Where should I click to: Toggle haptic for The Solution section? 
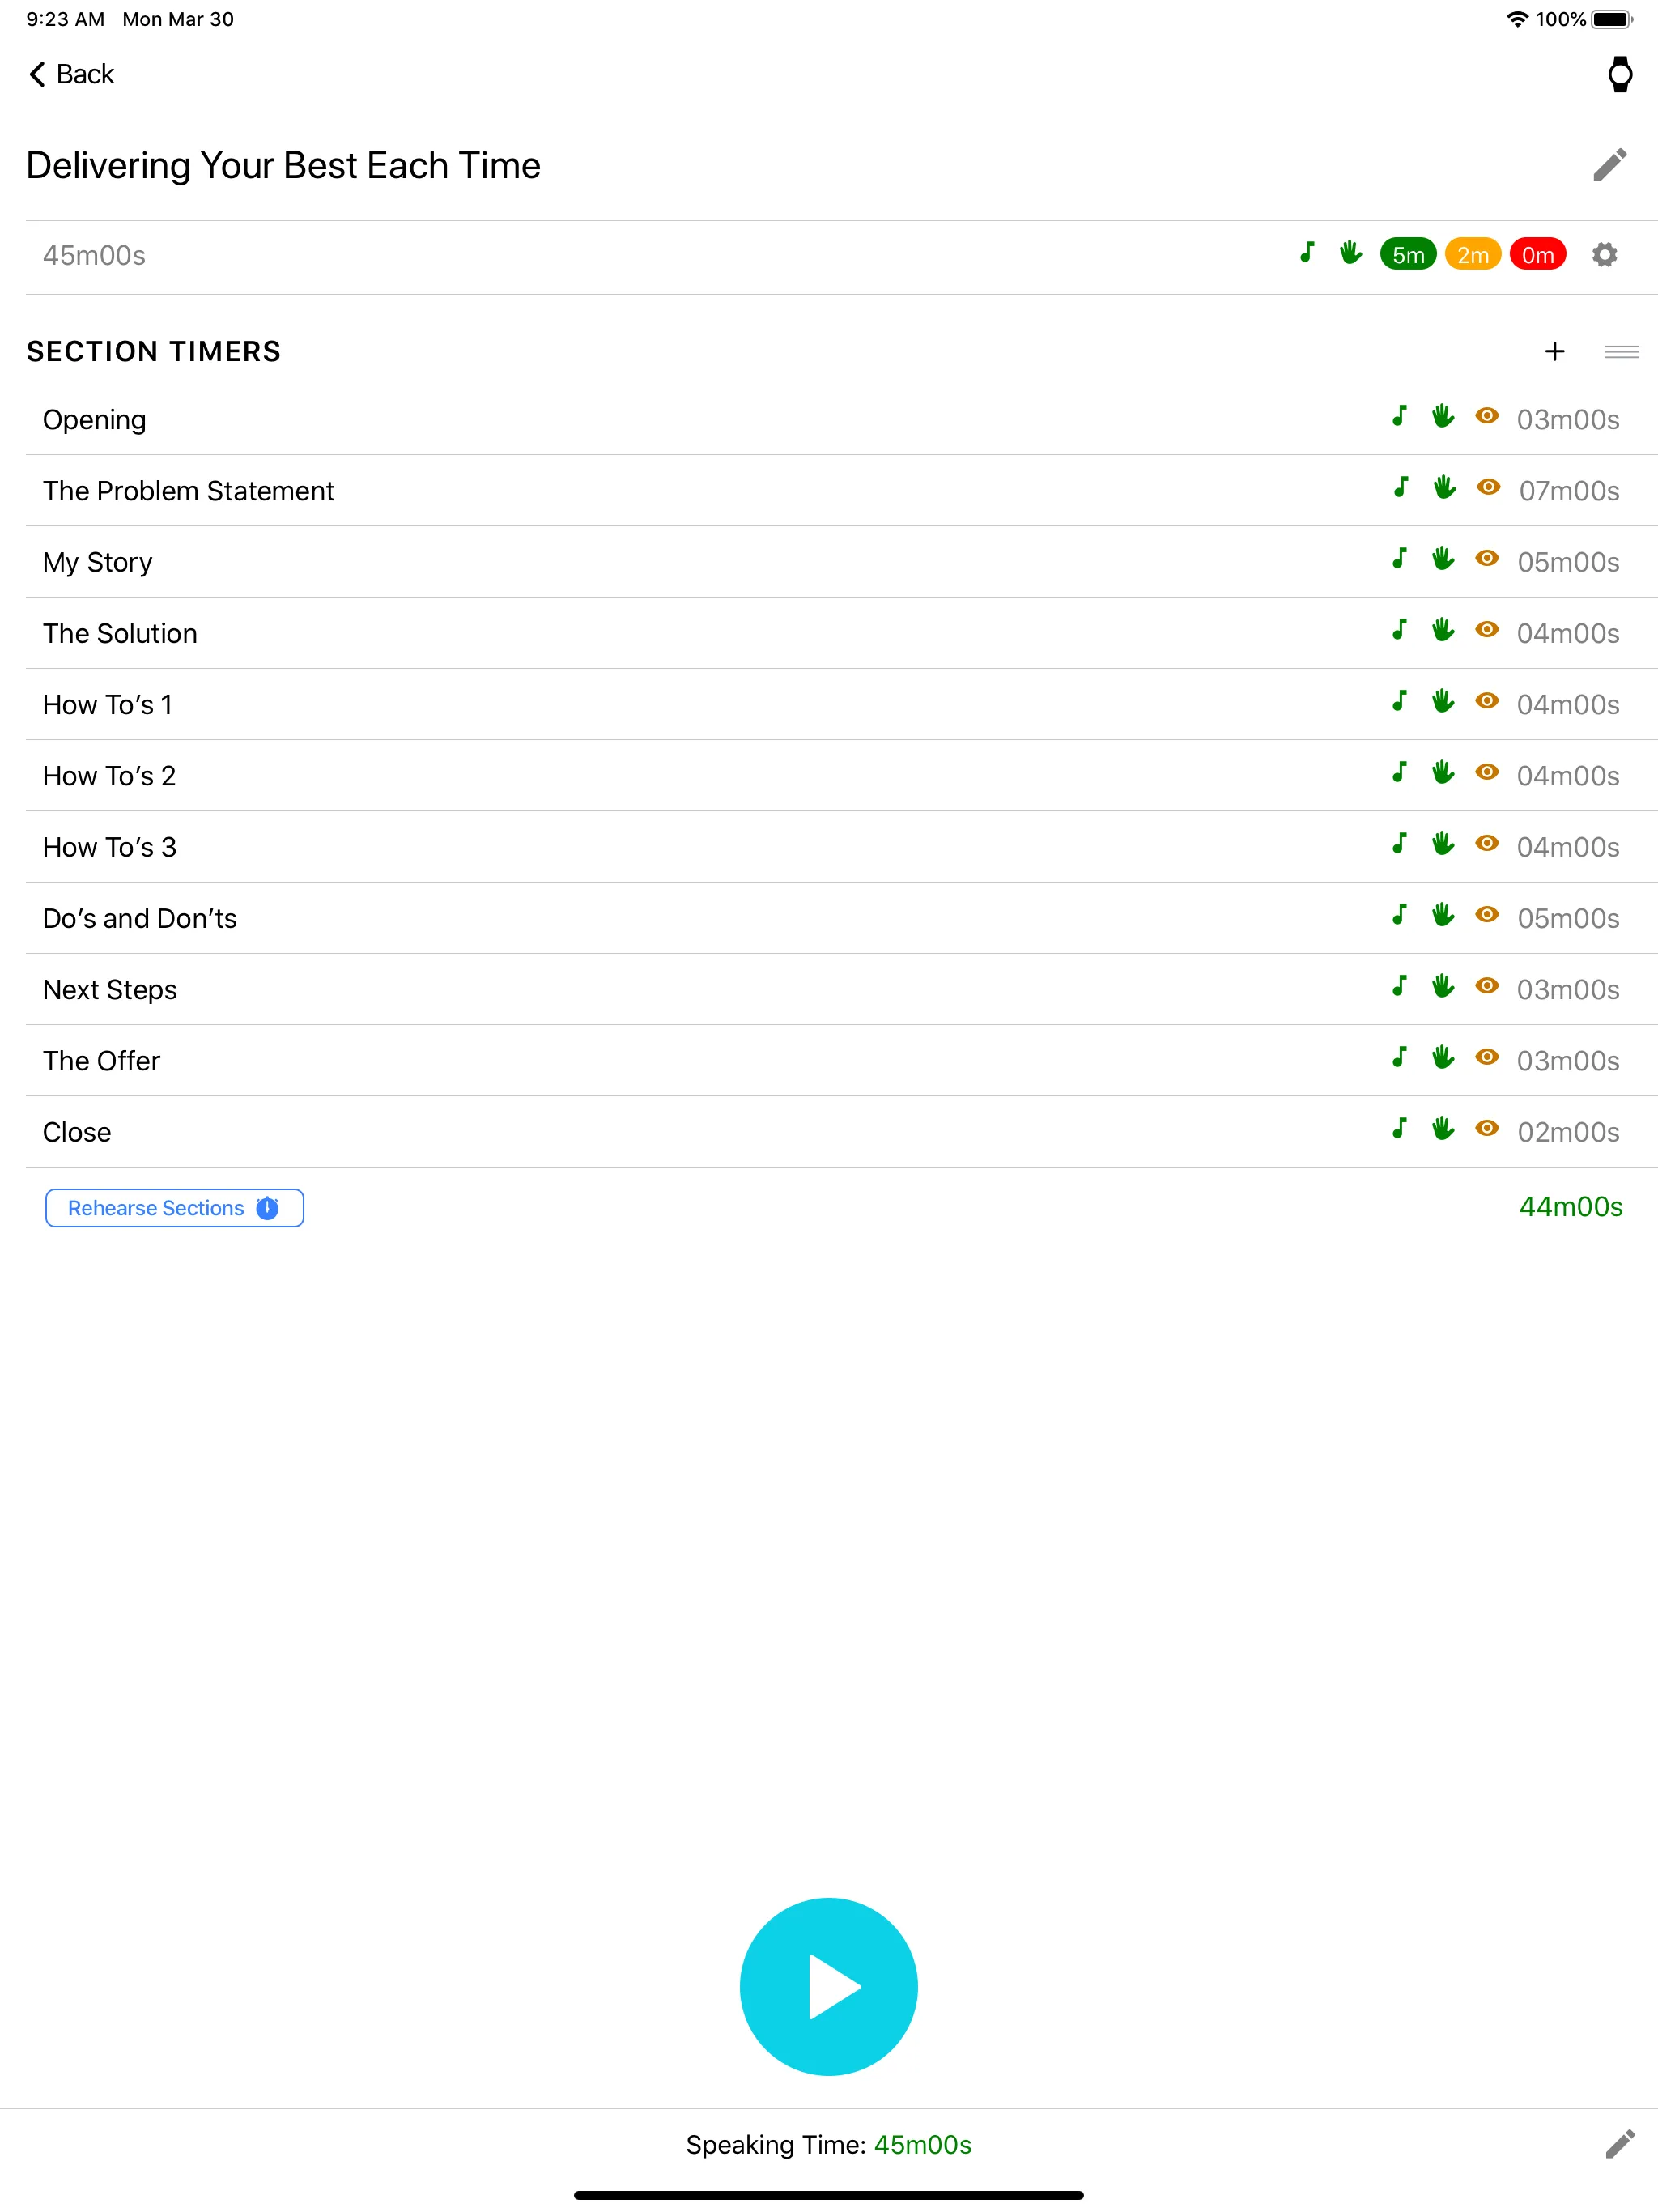point(1442,629)
